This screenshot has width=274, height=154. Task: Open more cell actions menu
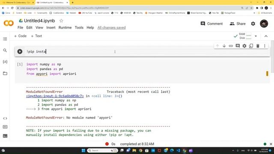[265, 46]
